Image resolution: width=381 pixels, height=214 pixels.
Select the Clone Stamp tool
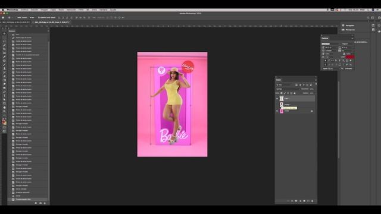[x=4, y=68]
